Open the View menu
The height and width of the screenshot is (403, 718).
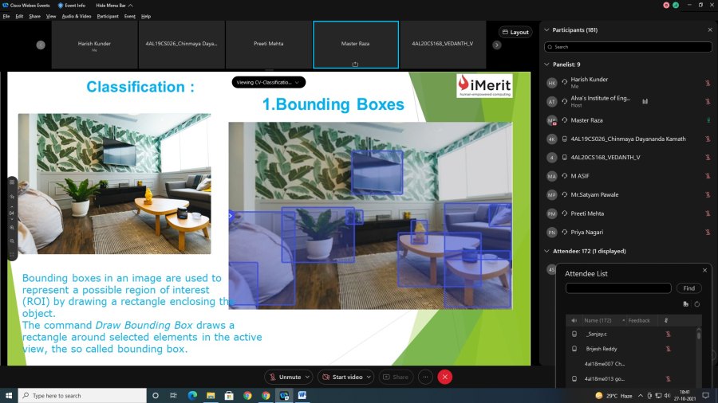click(51, 17)
